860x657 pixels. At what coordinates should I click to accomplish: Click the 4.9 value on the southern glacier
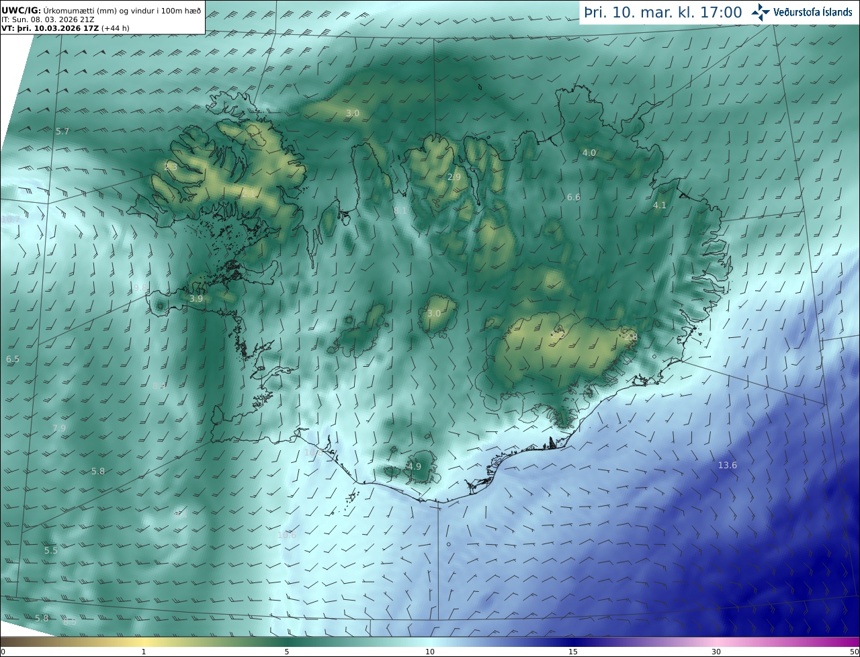coord(415,467)
